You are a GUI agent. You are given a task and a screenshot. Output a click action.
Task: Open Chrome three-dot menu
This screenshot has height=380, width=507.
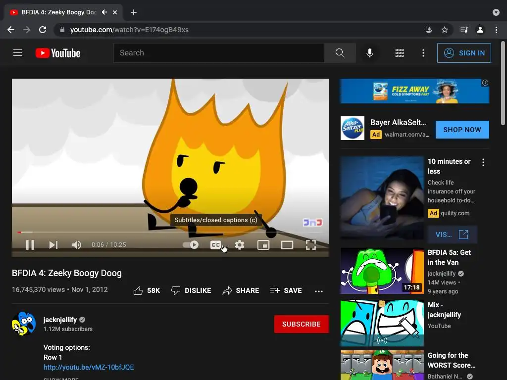pyautogui.click(x=496, y=30)
